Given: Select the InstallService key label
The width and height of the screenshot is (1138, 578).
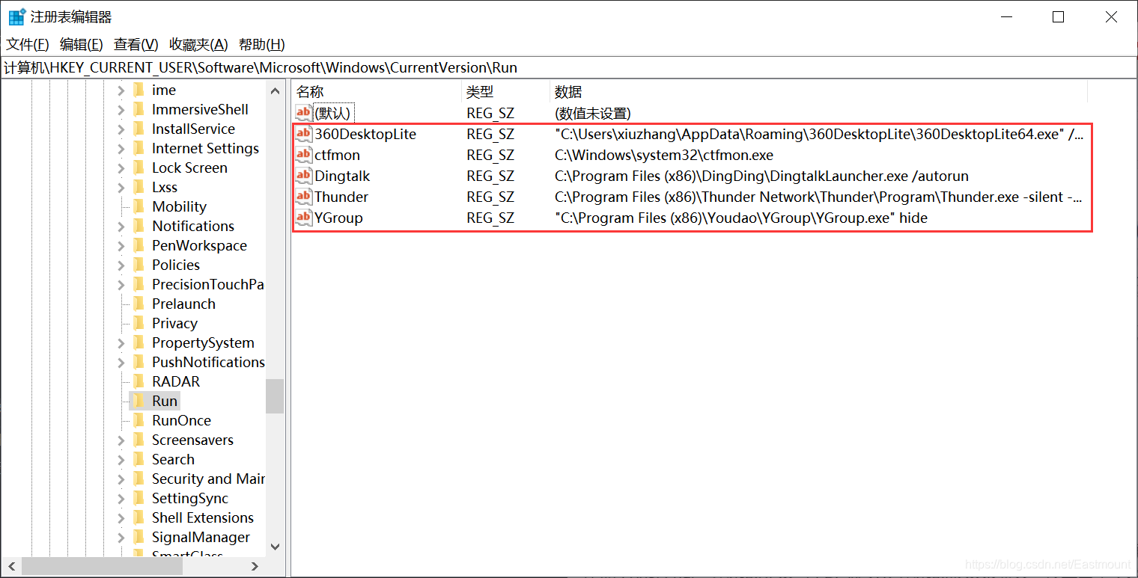Looking at the screenshot, I should (x=193, y=129).
